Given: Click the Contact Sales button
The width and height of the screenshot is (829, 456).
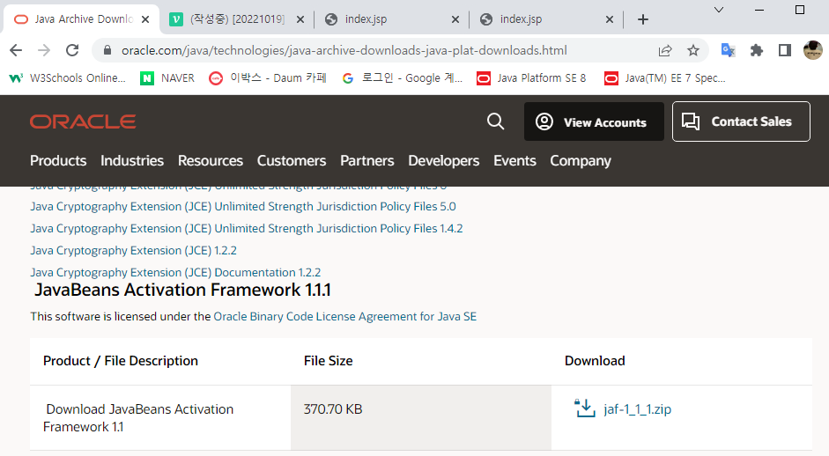Looking at the screenshot, I should coord(741,121).
